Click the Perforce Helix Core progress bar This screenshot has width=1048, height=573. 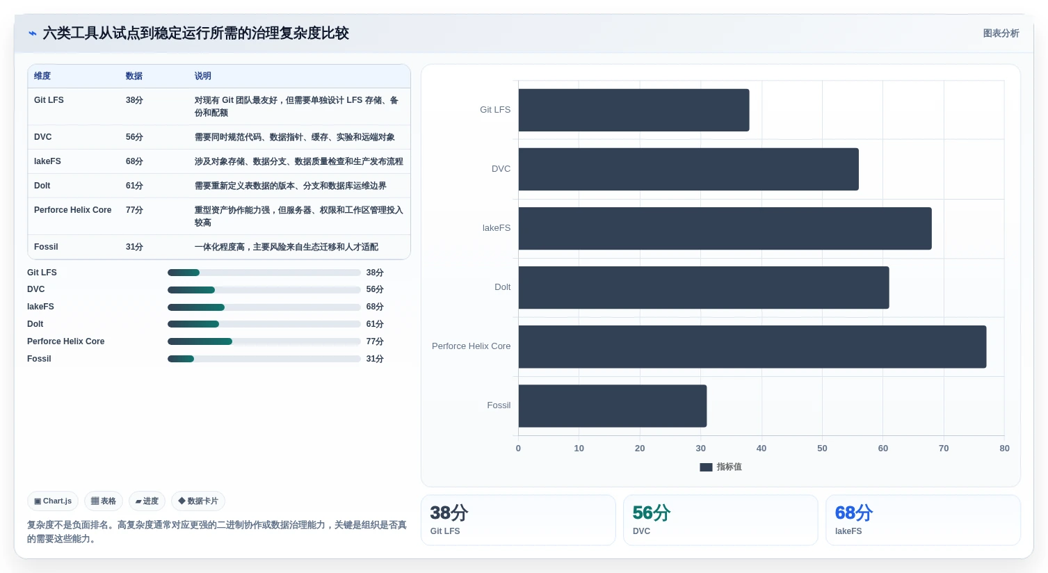pyautogui.click(x=264, y=341)
